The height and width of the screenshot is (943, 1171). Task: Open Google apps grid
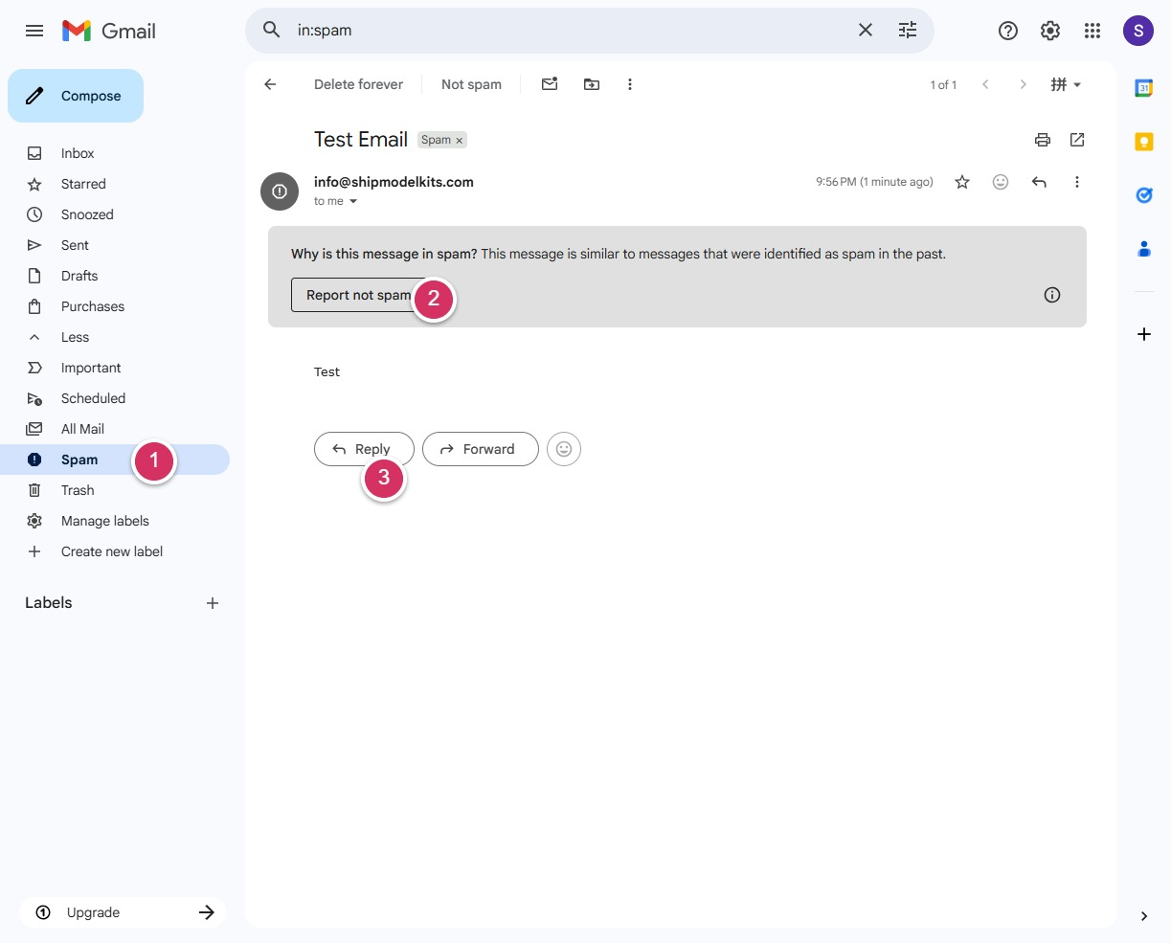(x=1092, y=31)
